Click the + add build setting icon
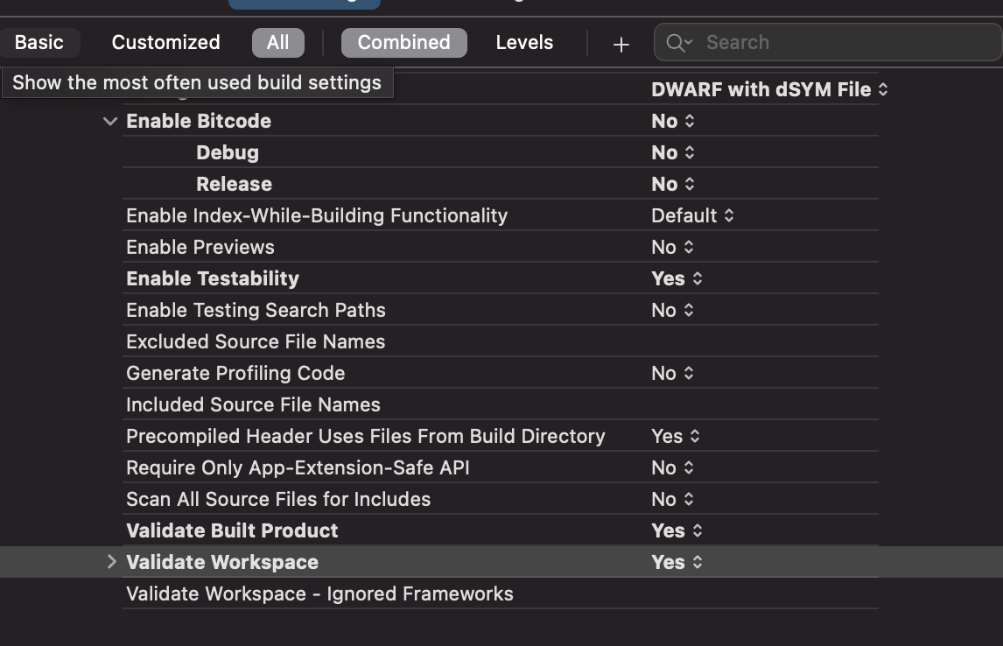Viewport: 1003px width, 646px height. click(620, 43)
